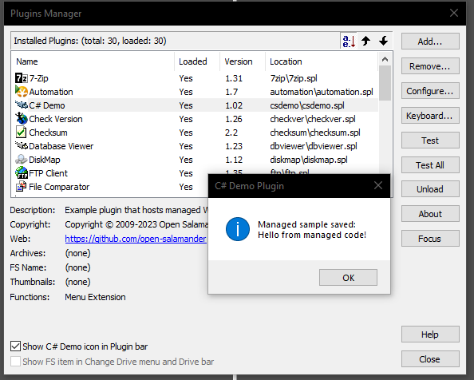The height and width of the screenshot is (380, 474).
Task: Select the 7-Zip row name
Action: click(x=38, y=78)
